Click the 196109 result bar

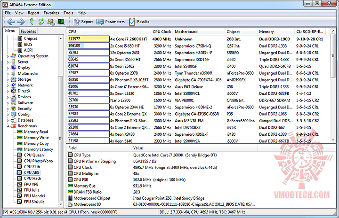89,46
